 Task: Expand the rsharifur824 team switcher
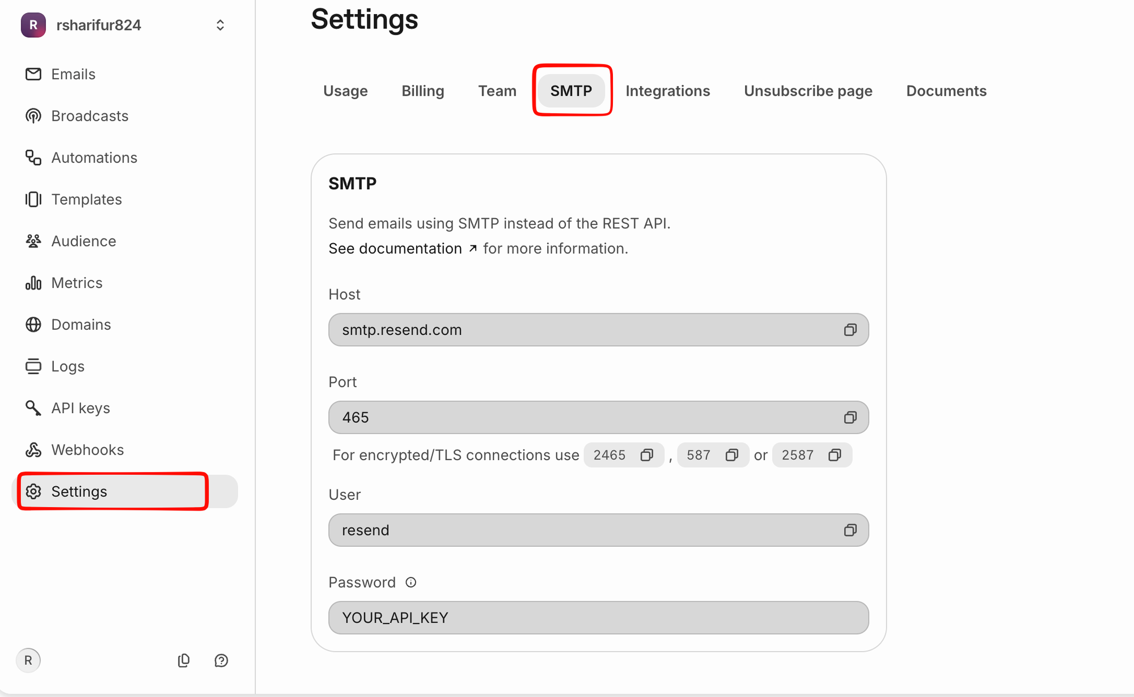[220, 25]
